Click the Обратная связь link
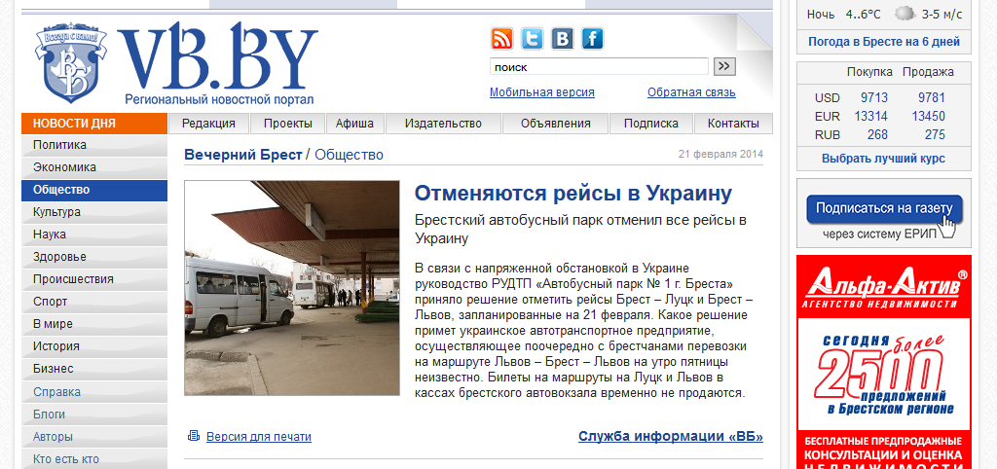 (691, 92)
